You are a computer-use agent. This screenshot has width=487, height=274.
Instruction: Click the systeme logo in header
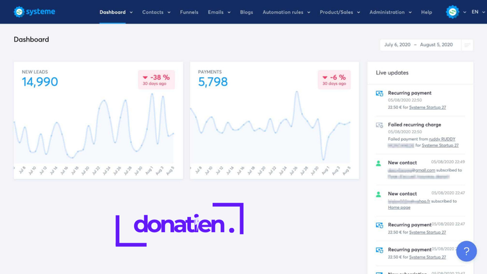tap(34, 12)
